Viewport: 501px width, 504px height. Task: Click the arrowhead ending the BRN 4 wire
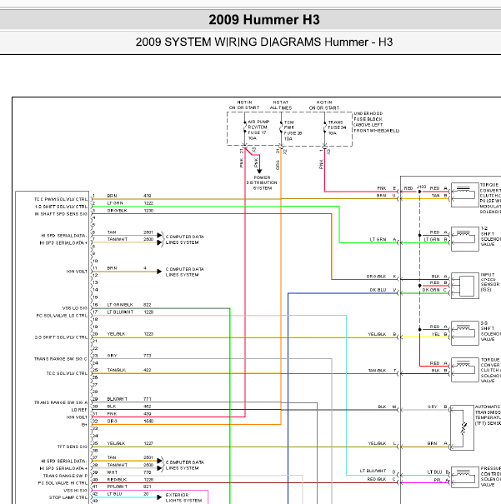[x=159, y=272]
